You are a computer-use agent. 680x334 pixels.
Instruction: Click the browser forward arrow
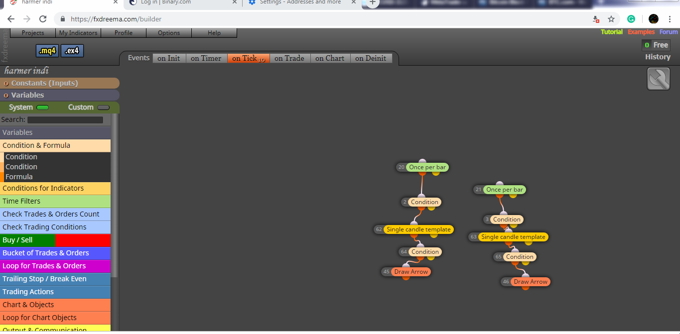27,19
